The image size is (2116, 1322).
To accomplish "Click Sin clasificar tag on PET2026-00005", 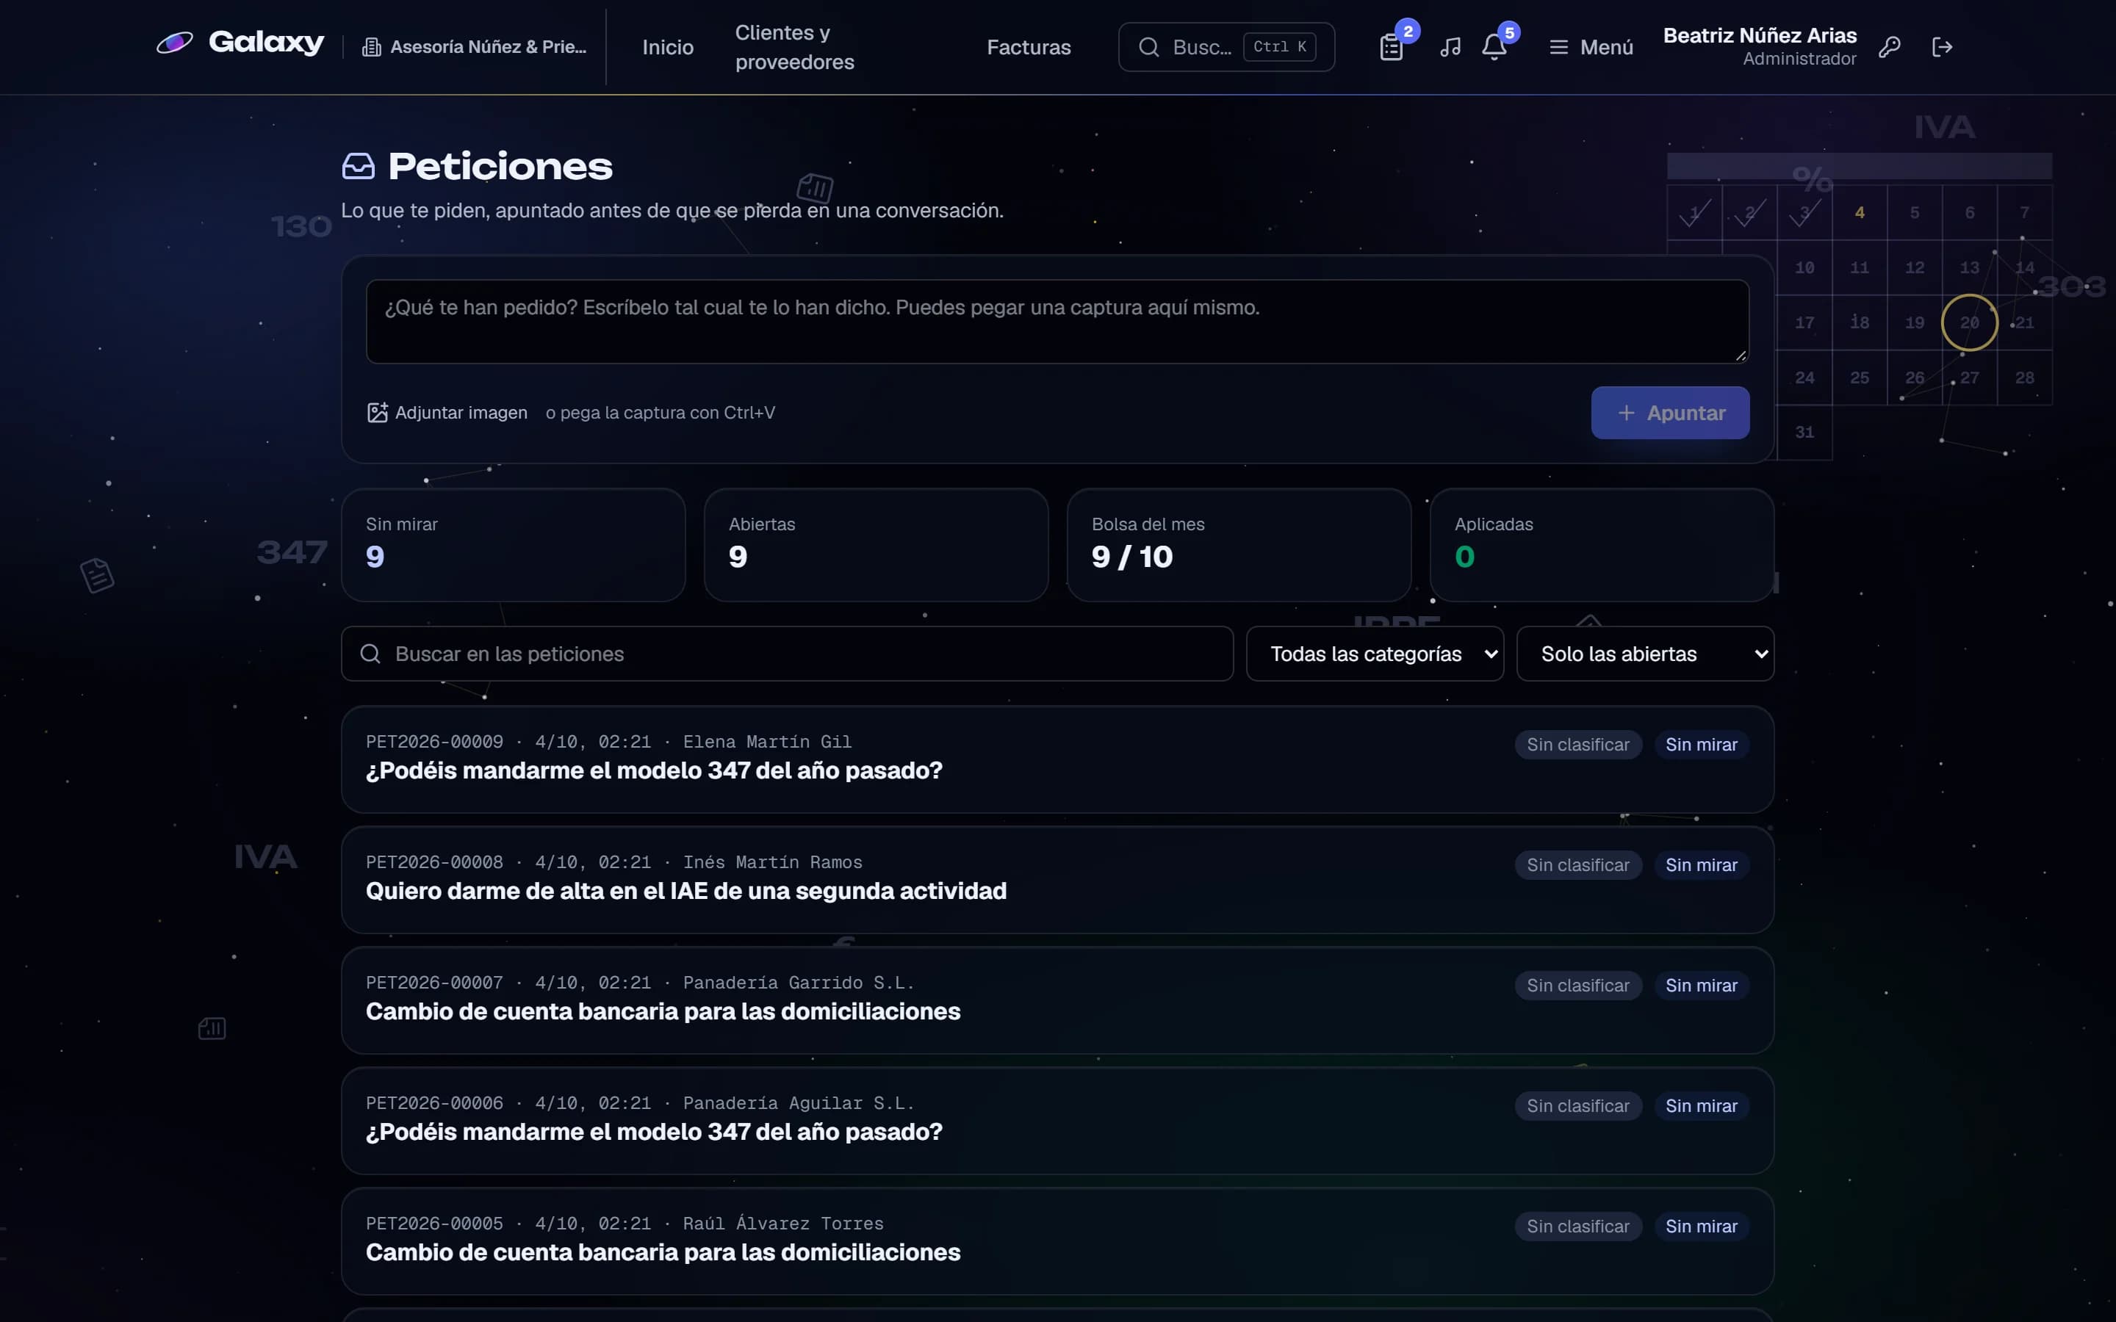I will click(x=1577, y=1227).
